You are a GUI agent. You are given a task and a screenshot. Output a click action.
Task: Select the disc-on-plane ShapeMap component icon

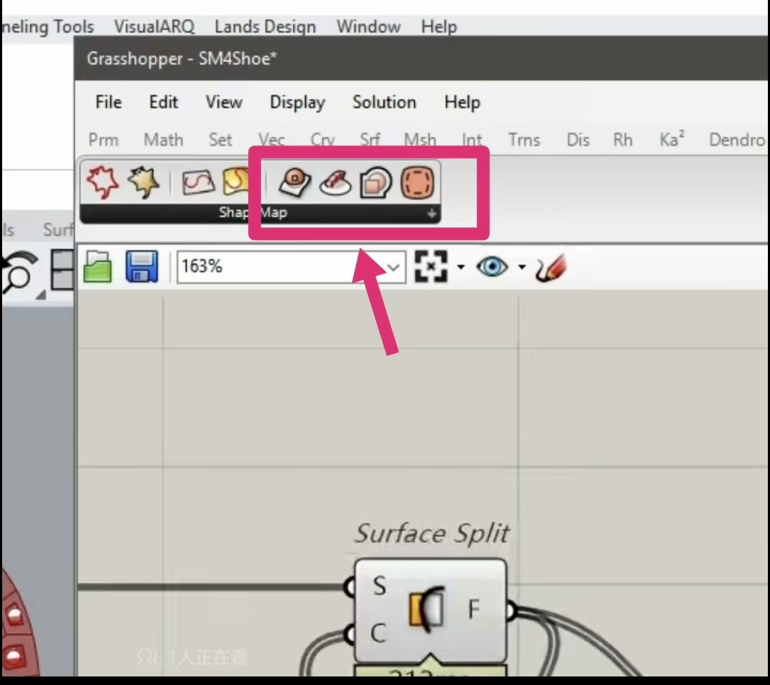(x=294, y=183)
